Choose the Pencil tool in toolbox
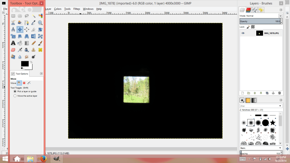 tap(33, 43)
